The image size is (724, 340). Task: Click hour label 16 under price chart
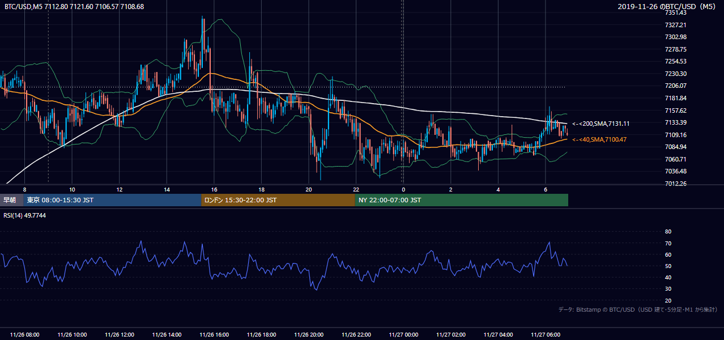pyautogui.click(x=214, y=189)
